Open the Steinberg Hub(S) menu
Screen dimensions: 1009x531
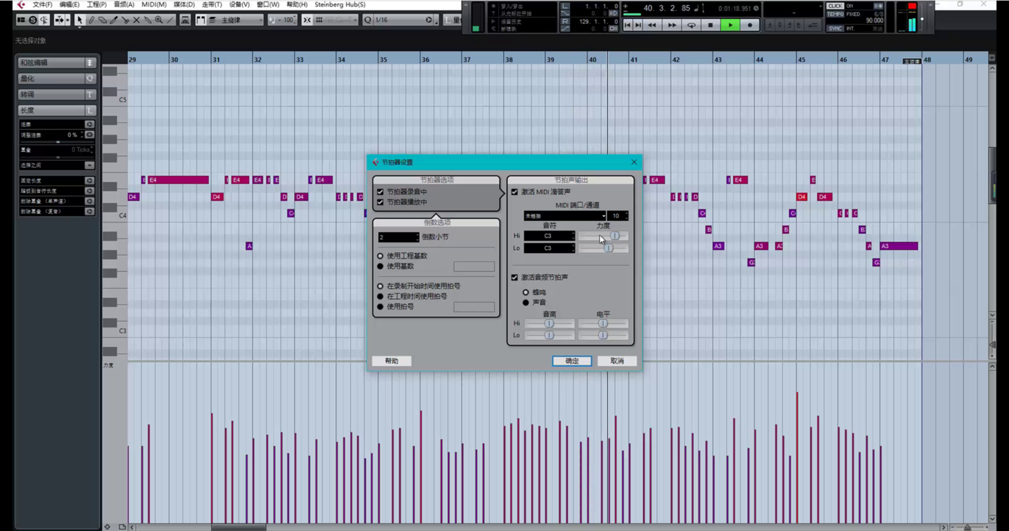tap(340, 5)
